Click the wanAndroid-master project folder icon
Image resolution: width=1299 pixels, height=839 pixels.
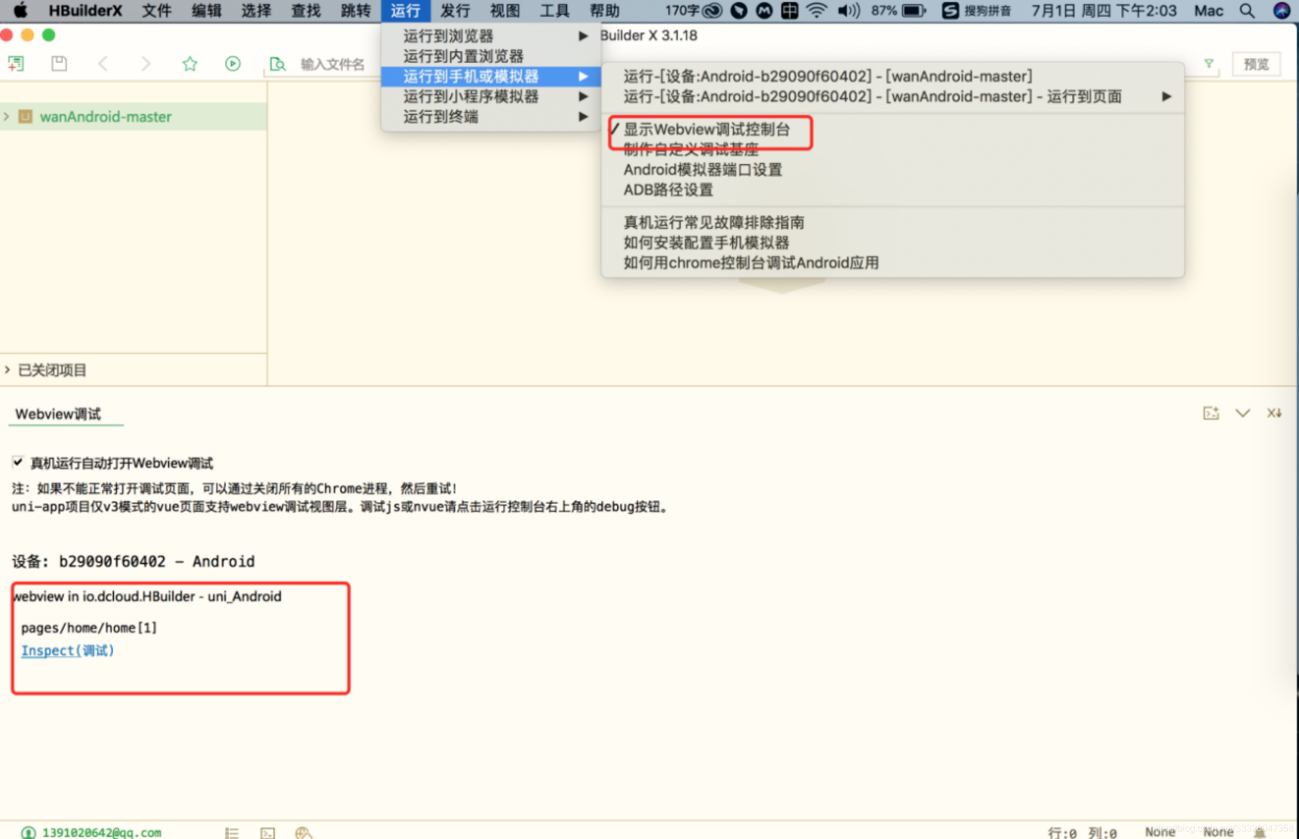pyautogui.click(x=26, y=117)
